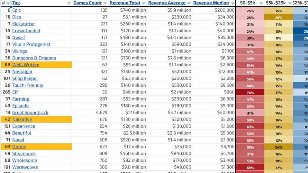
Task: Open the Werewolves tag link
Action: coord(25,167)
